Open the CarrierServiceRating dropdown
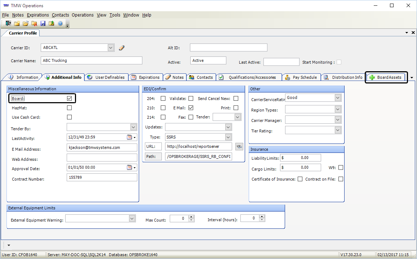The width and height of the screenshot is (417, 259). 337,97
